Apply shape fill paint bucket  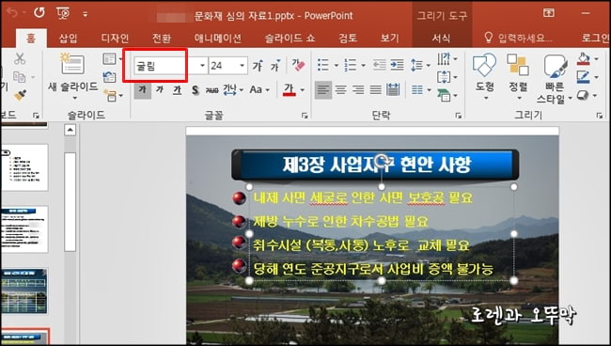(x=584, y=59)
